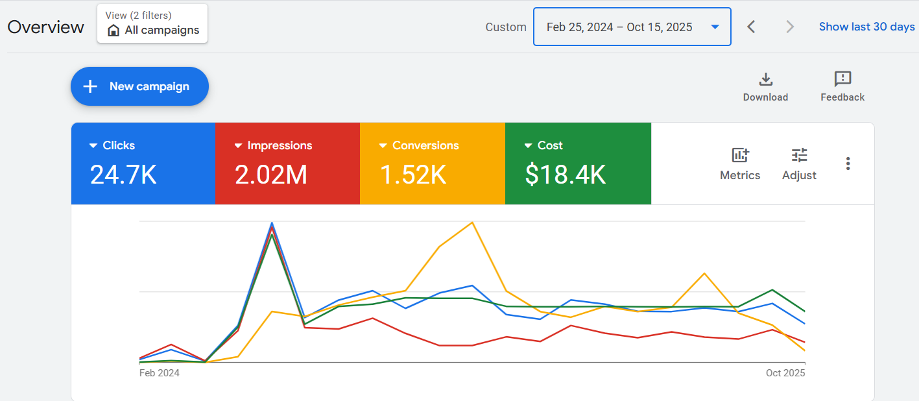
Task: Click the house icon in view filter
Action: click(113, 30)
